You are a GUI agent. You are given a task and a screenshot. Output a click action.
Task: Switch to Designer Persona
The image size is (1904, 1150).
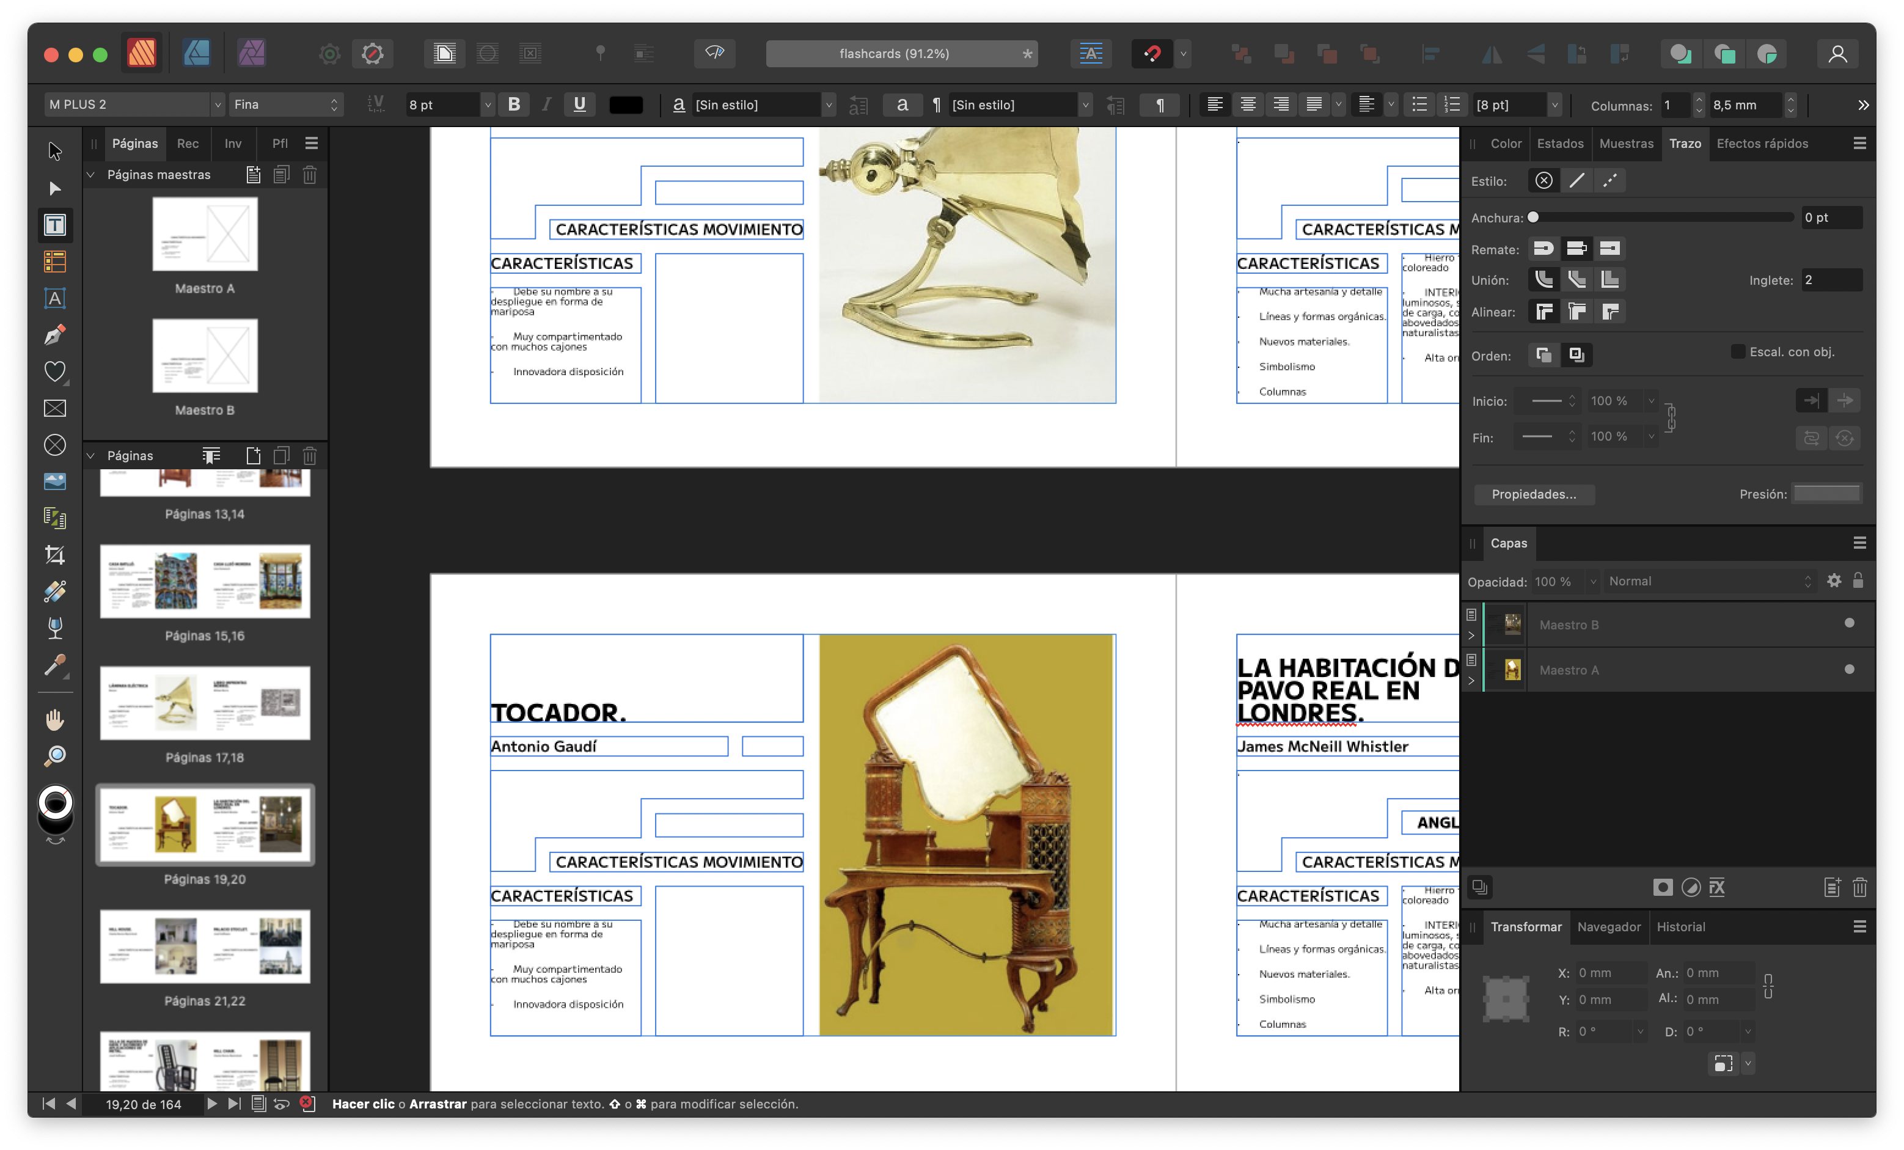[x=196, y=53]
